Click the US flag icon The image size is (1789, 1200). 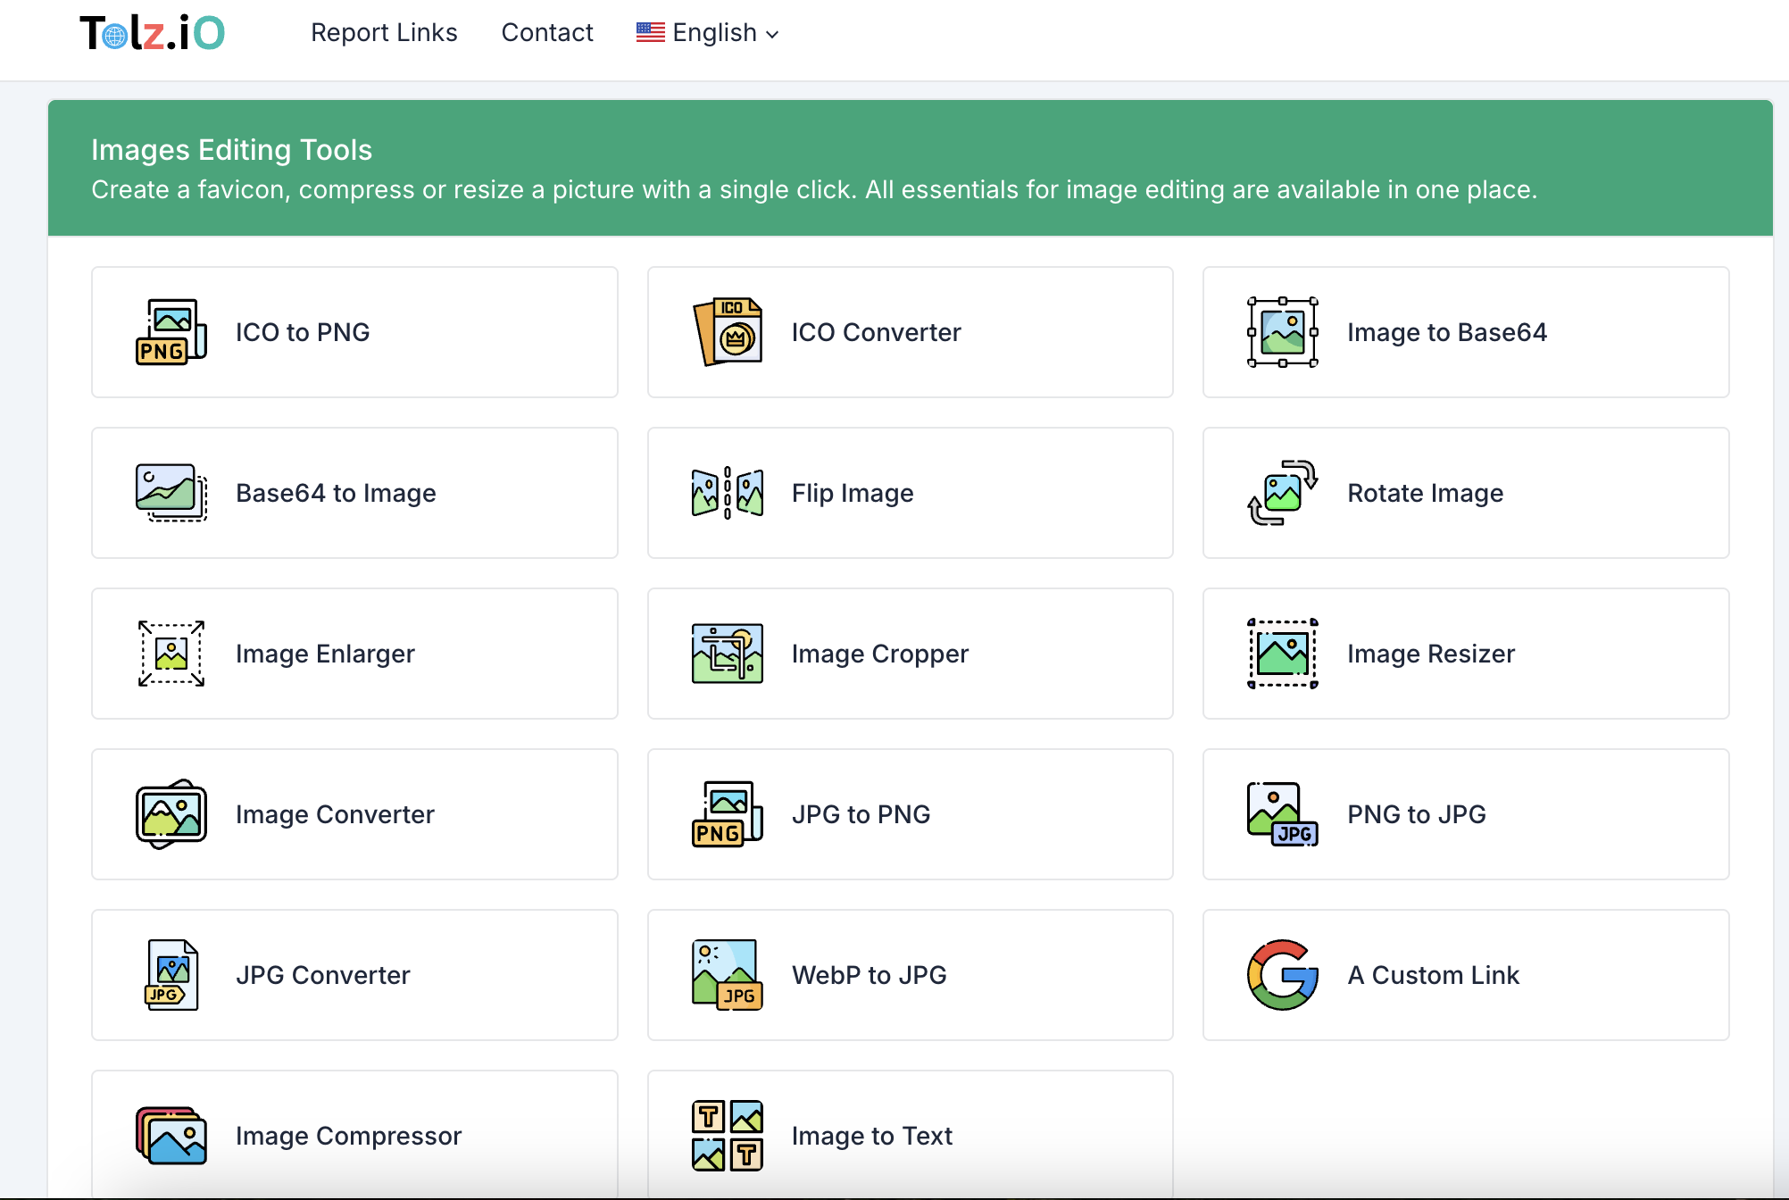pyautogui.click(x=651, y=33)
